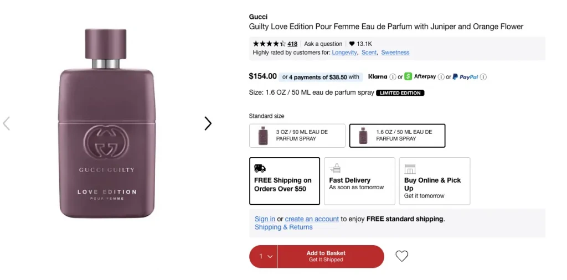Show the next product image arrow
The width and height of the screenshot is (567, 280).
(x=208, y=123)
